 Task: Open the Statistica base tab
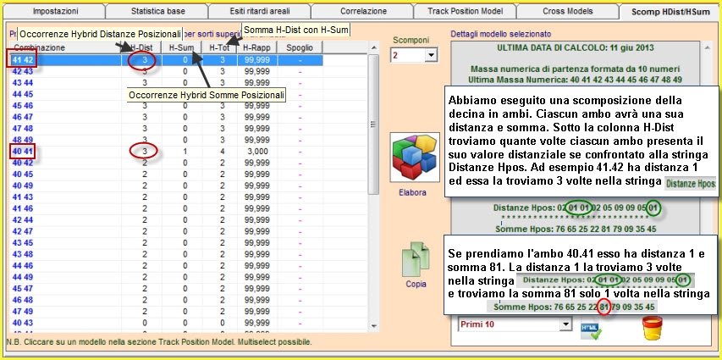click(x=157, y=11)
